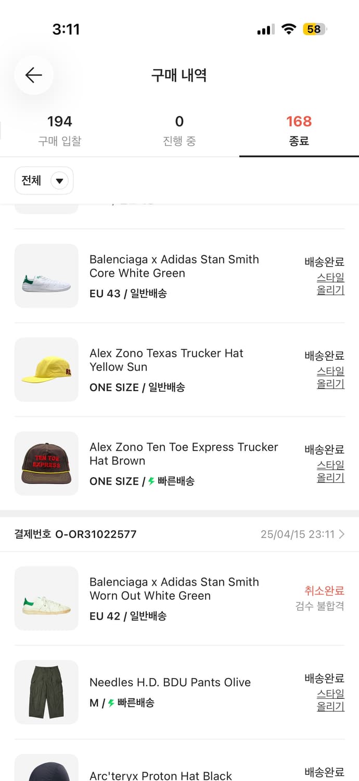Switch to the 구매 입찰 tab
Image resolution: width=359 pixels, height=781 pixels.
click(60, 130)
